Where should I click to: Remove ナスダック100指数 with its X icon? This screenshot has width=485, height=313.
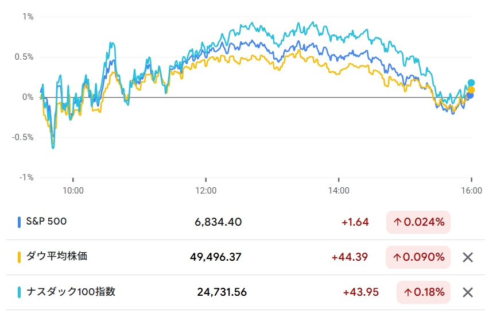tap(468, 292)
